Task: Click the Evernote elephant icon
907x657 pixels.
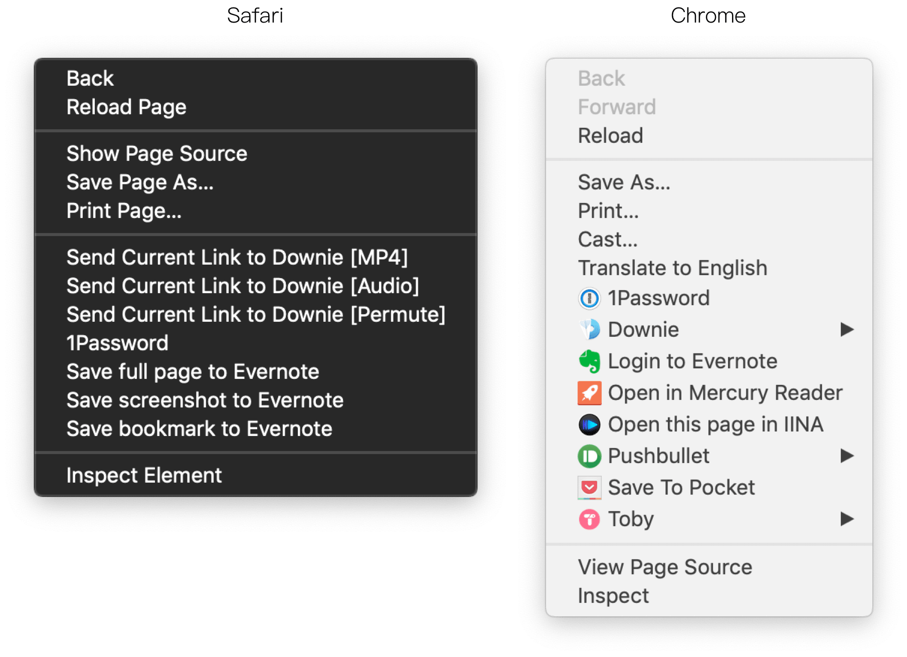Action: [589, 361]
